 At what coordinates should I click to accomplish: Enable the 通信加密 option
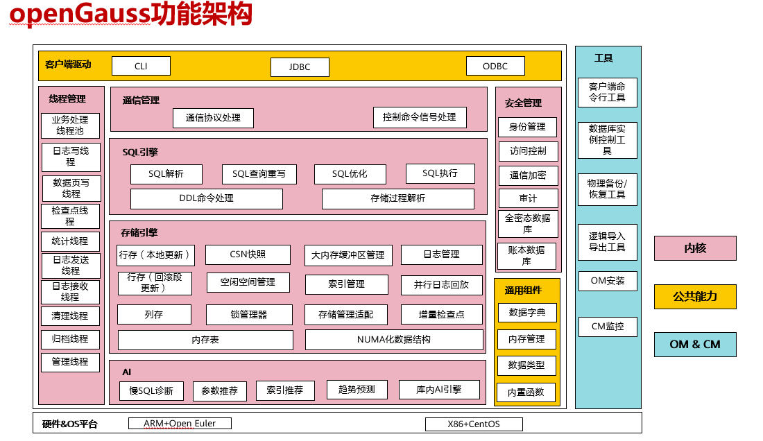tap(527, 175)
